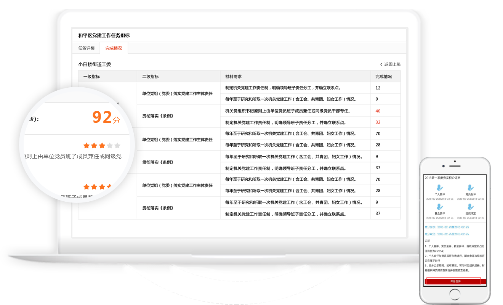Click the fourth gray star in upper rating
Screen dimensions: 503x305
coord(110,146)
